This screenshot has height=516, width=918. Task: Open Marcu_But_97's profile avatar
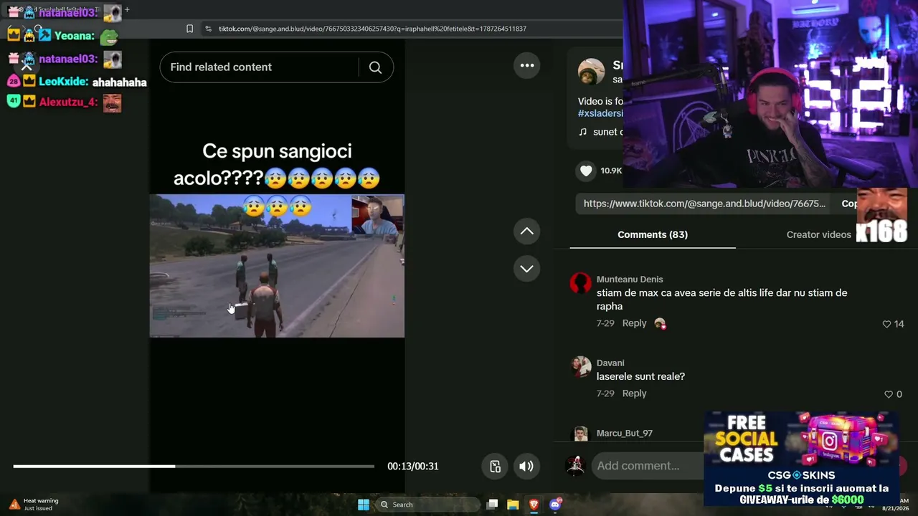tap(581, 434)
